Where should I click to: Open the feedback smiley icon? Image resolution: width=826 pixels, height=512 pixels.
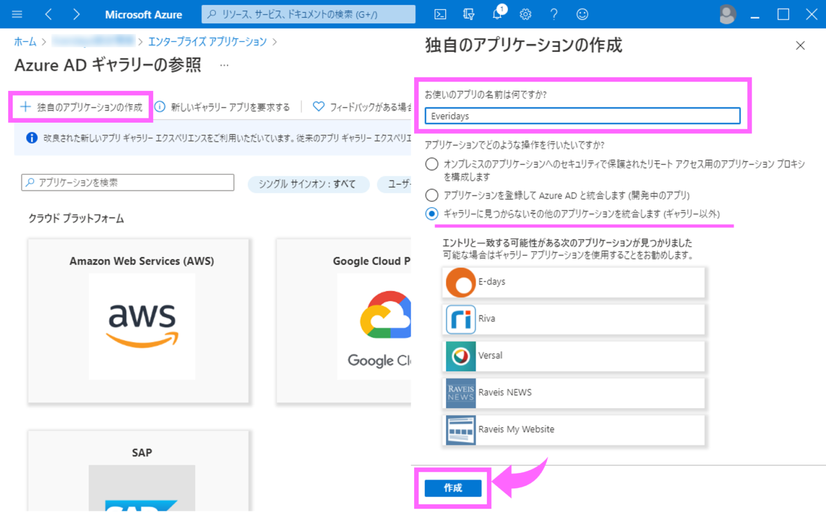click(582, 14)
